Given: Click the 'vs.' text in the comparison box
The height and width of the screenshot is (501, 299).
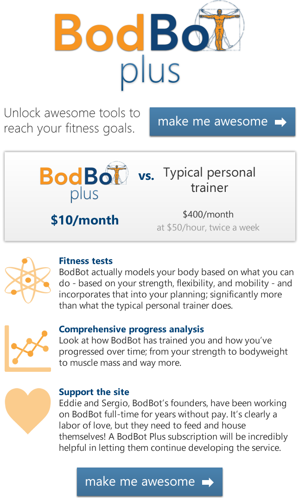Looking at the screenshot, I should (146, 176).
